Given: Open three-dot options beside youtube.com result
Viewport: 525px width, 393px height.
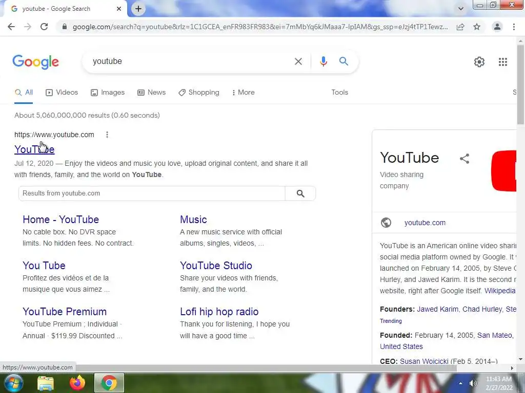Looking at the screenshot, I should [x=107, y=135].
